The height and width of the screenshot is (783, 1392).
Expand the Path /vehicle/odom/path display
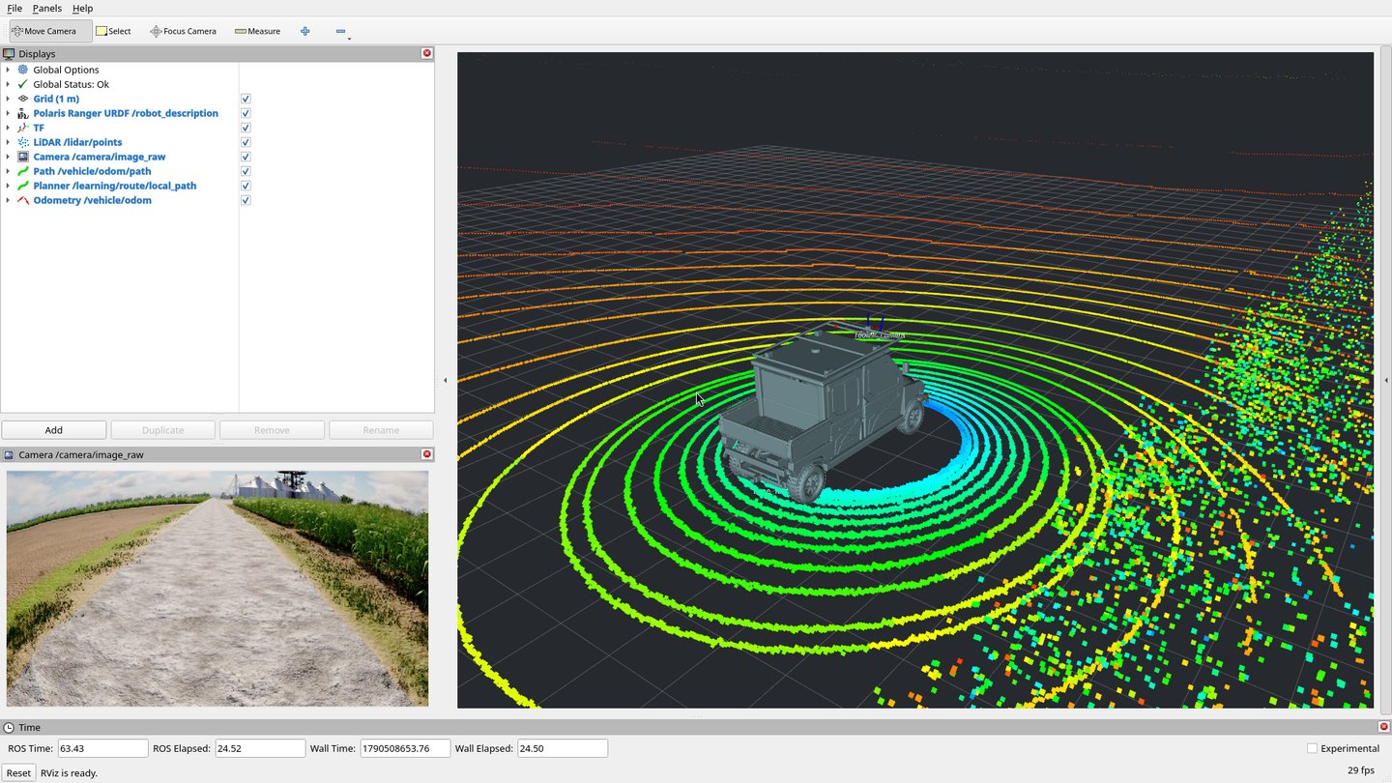(x=8, y=171)
